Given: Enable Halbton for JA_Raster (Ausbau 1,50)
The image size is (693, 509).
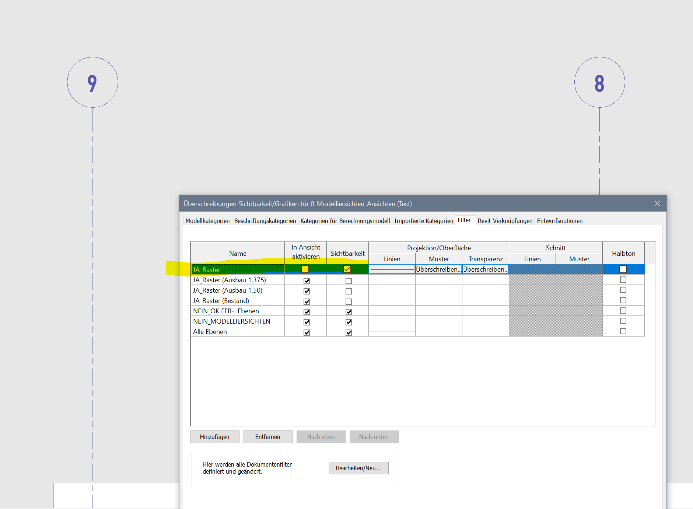Looking at the screenshot, I should tap(623, 290).
